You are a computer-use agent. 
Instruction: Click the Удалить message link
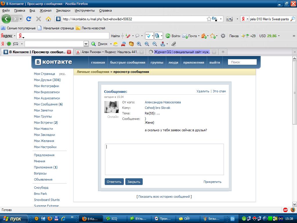tap(203, 91)
